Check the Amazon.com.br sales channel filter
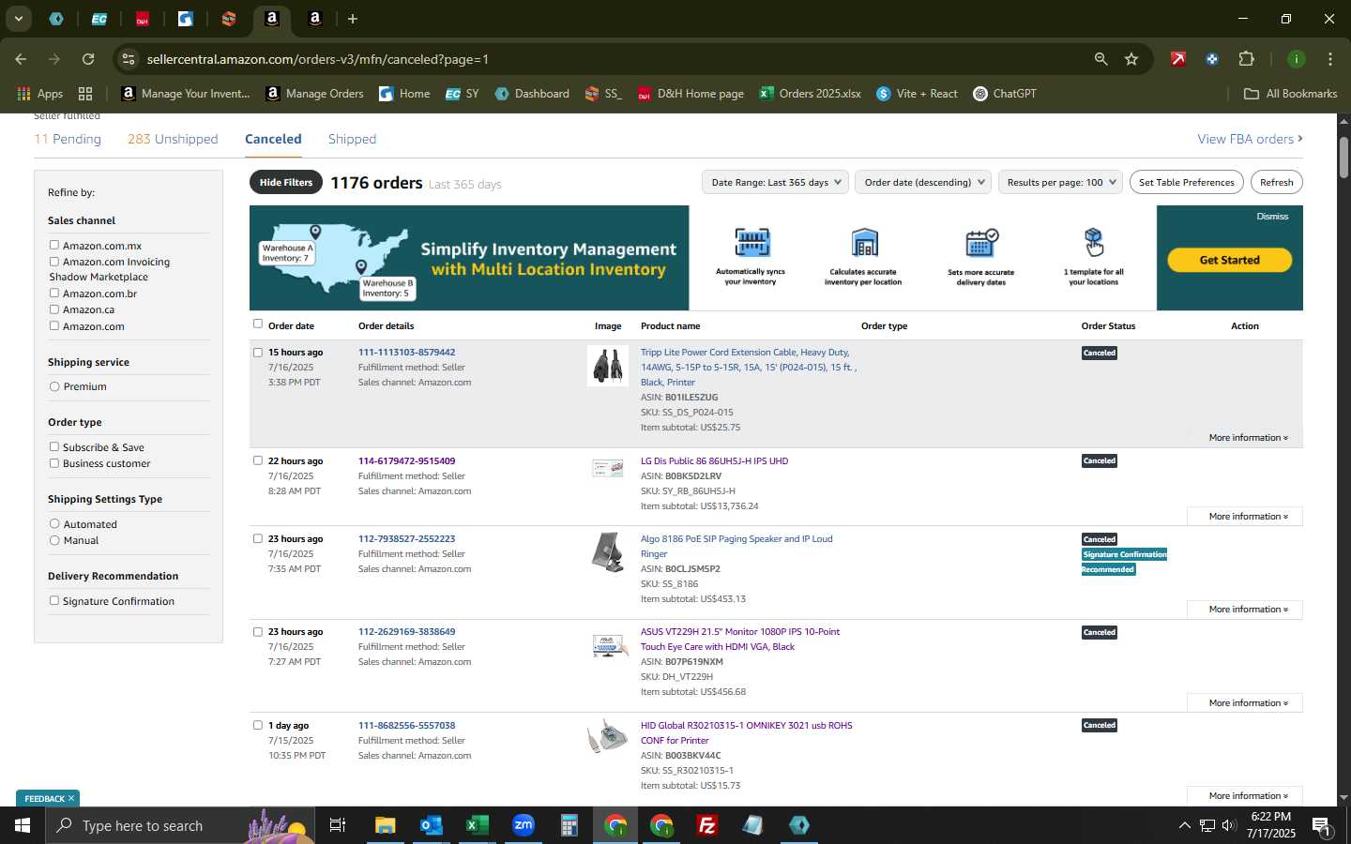The width and height of the screenshot is (1351, 844). click(54, 293)
